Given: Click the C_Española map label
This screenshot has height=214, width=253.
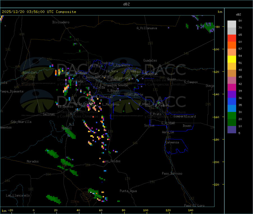Looking at the screenshot, I should tap(121, 65).
